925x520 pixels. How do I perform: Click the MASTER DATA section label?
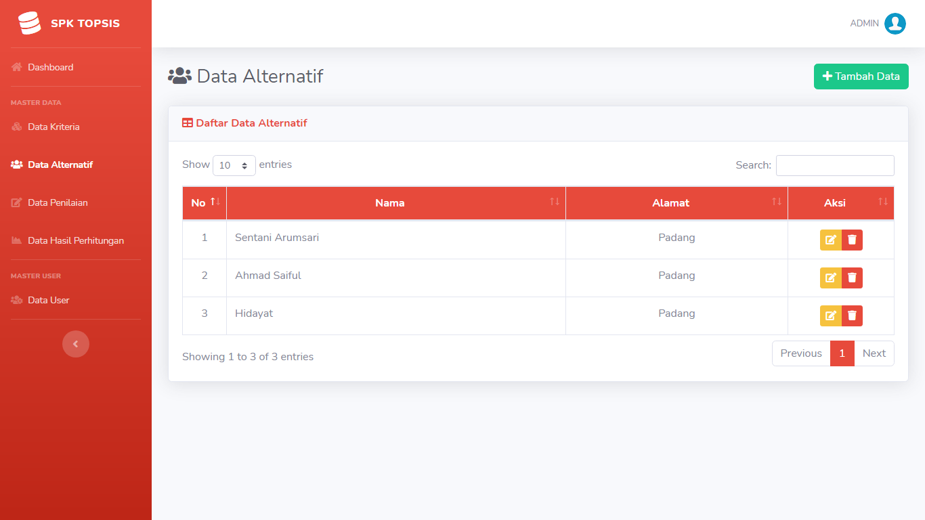point(36,103)
